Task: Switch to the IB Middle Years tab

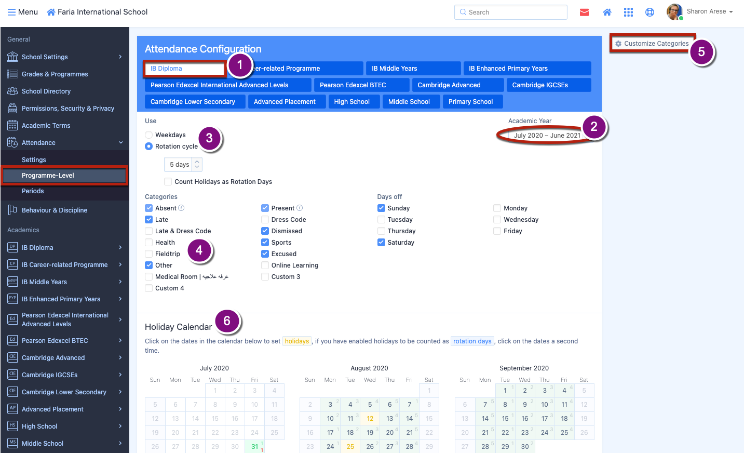Action: 413,69
